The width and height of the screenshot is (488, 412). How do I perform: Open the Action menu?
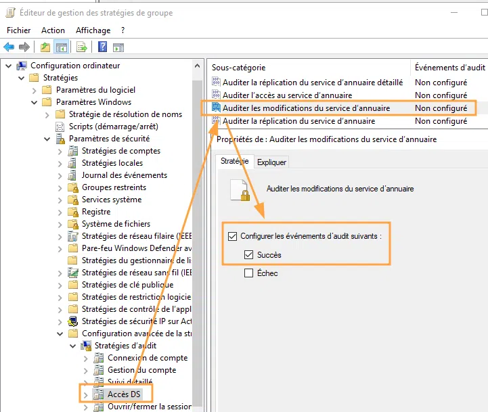tap(53, 30)
